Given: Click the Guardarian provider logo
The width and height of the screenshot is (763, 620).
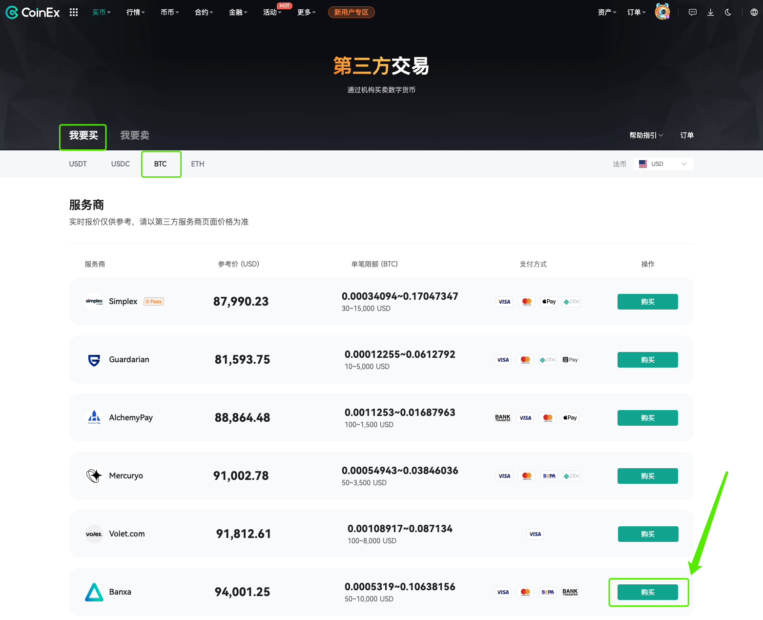Looking at the screenshot, I should coord(94,360).
